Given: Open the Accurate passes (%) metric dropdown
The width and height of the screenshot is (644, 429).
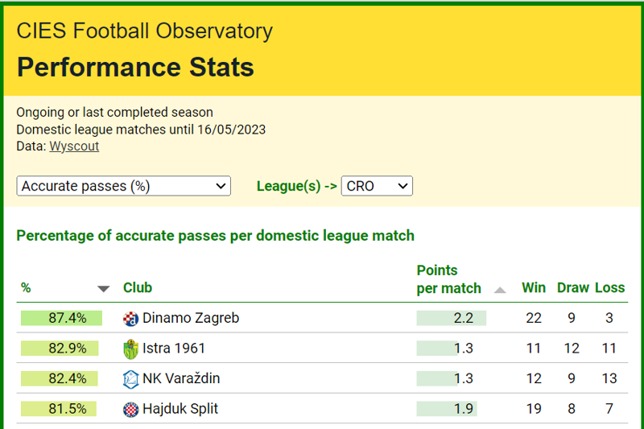Looking at the screenshot, I should [123, 186].
